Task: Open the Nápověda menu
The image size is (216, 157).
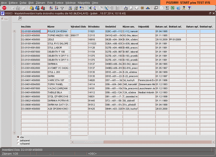Action: click(84, 3)
